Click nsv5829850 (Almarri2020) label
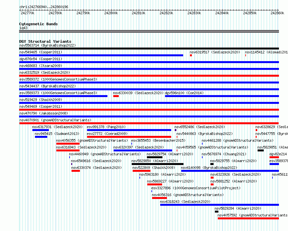Viewport: 288px width, 231px height. tap(155, 161)
